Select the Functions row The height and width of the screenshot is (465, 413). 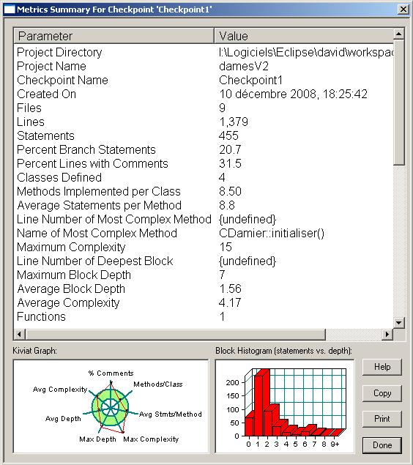pyautogui.click(x=204, y=317)
